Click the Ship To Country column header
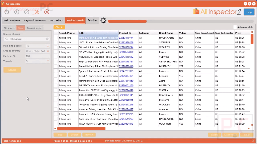This screenshot has width=257, height=144. coord(225,33)
